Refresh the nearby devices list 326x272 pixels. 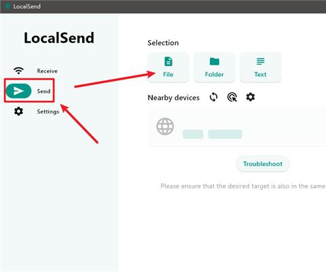click(x=213, y=97)
